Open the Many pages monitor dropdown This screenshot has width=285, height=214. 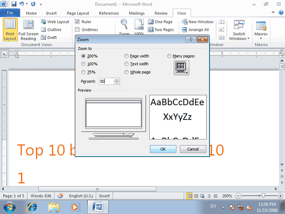click(181, 68)
